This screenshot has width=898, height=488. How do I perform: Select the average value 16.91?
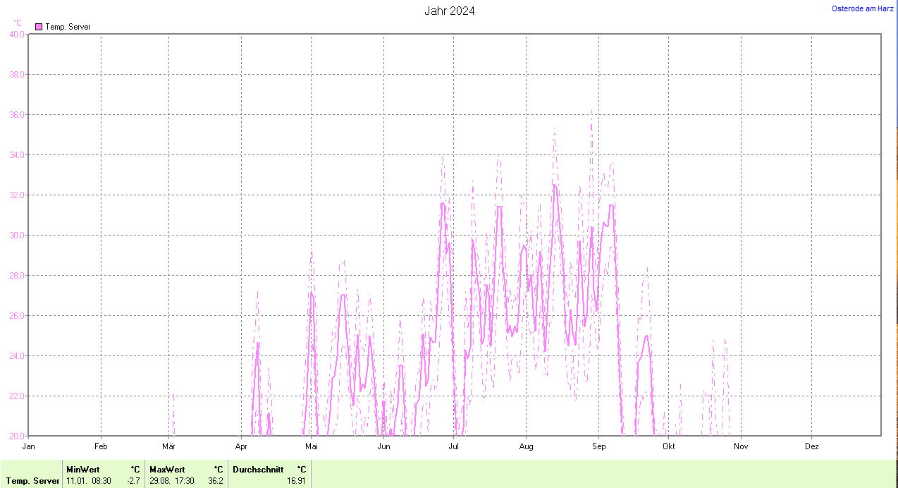[297, 481]
